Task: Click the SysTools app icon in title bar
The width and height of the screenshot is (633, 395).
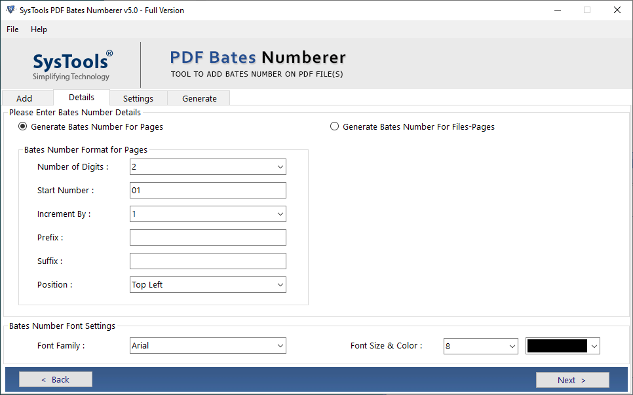Action: coord(11,10)
